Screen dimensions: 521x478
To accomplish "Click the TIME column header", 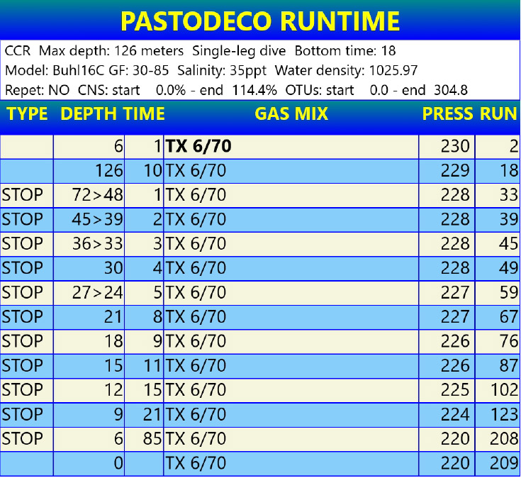I will (144, 114).
